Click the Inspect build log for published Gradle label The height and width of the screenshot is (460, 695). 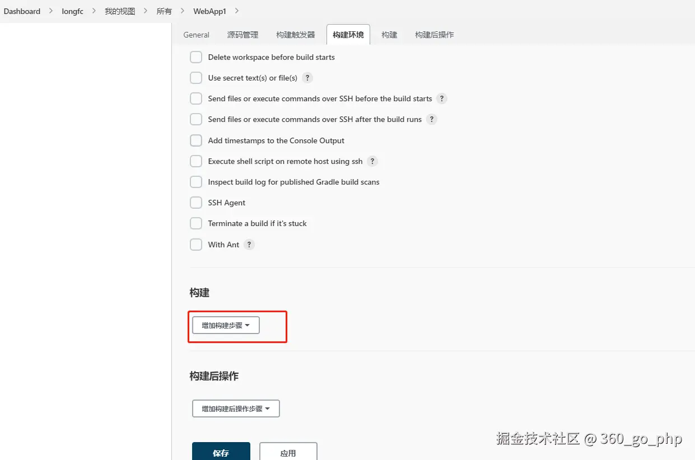point(293,182)
